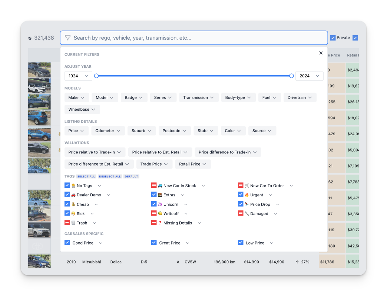Open the 2024 maximum year dropdown
This screenshot has width=387, height=296.
pos(309,76)
